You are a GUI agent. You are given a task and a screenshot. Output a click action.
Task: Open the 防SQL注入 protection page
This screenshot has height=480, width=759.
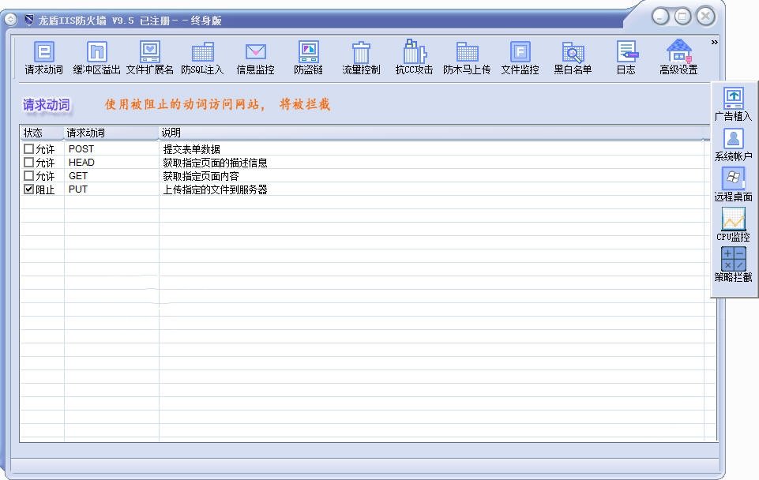(202, 58)
